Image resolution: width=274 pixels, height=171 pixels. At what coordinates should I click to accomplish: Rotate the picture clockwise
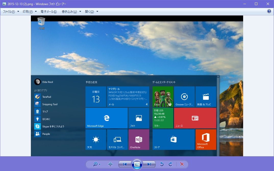click(170, 164)
